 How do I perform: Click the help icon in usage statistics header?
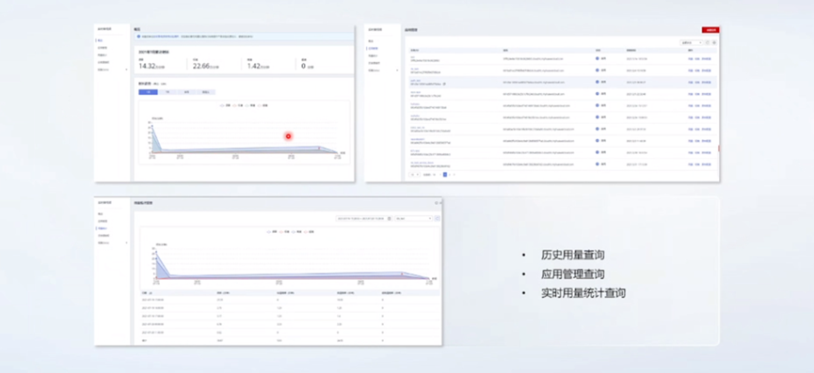coord(437,203)
